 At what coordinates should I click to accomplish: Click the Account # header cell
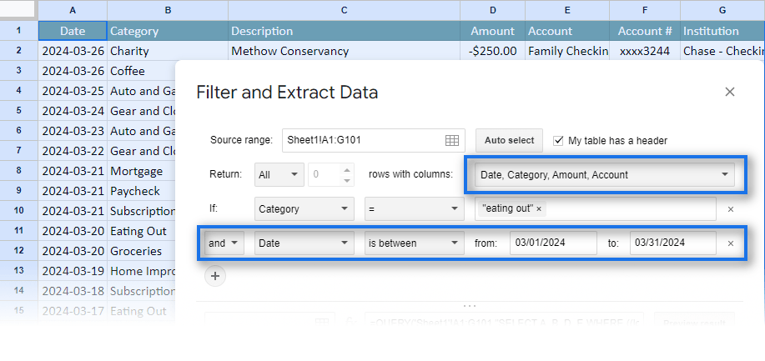point(645,31)
